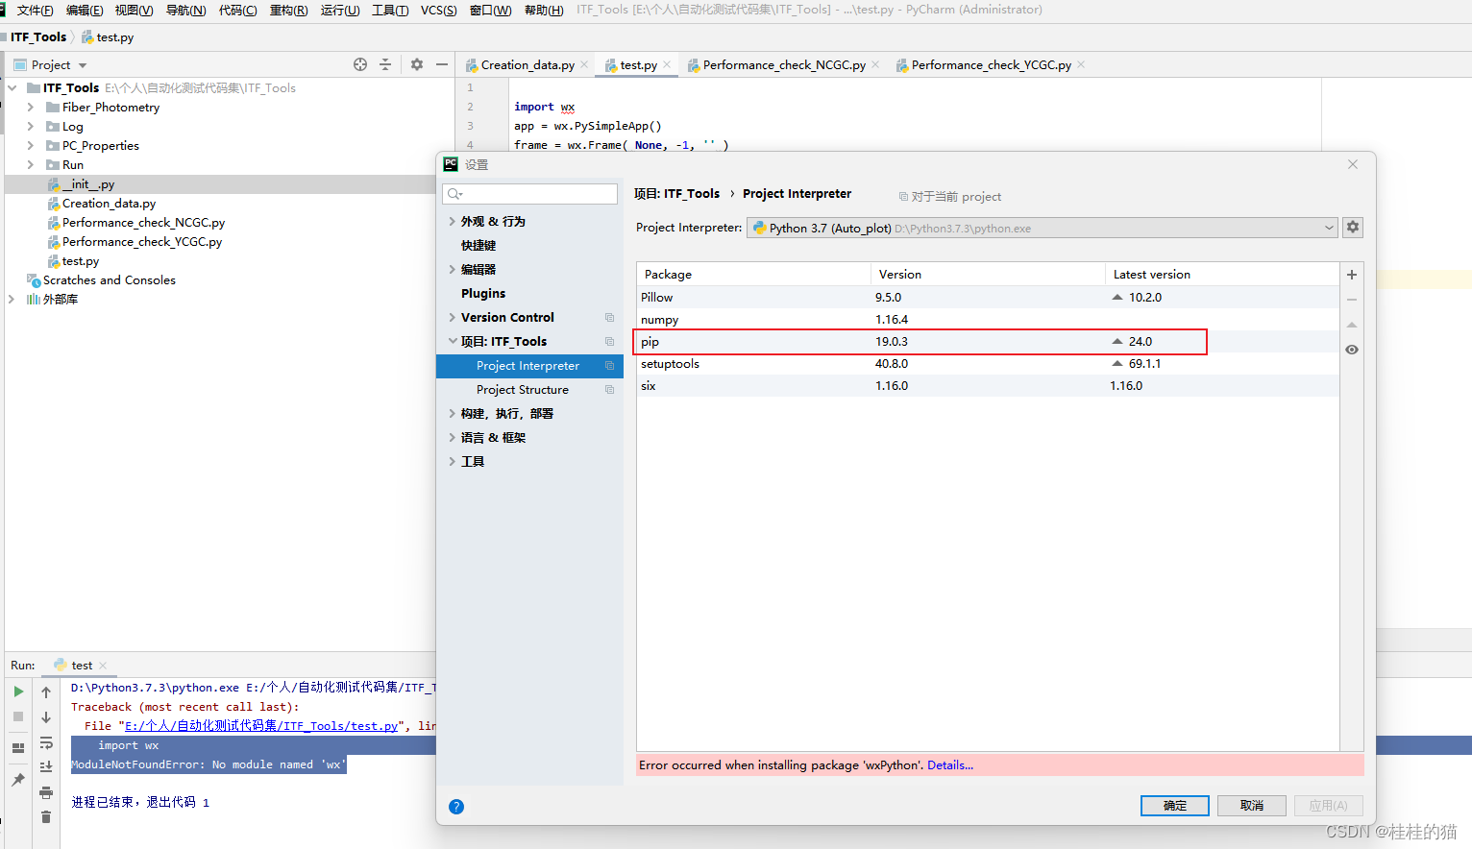Click the interpreter gear settings button
This screenshot has width=1472, height=849.
[x=1353, y=228]
